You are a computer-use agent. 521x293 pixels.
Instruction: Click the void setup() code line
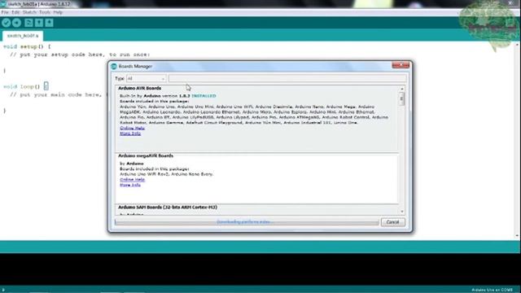27,47
